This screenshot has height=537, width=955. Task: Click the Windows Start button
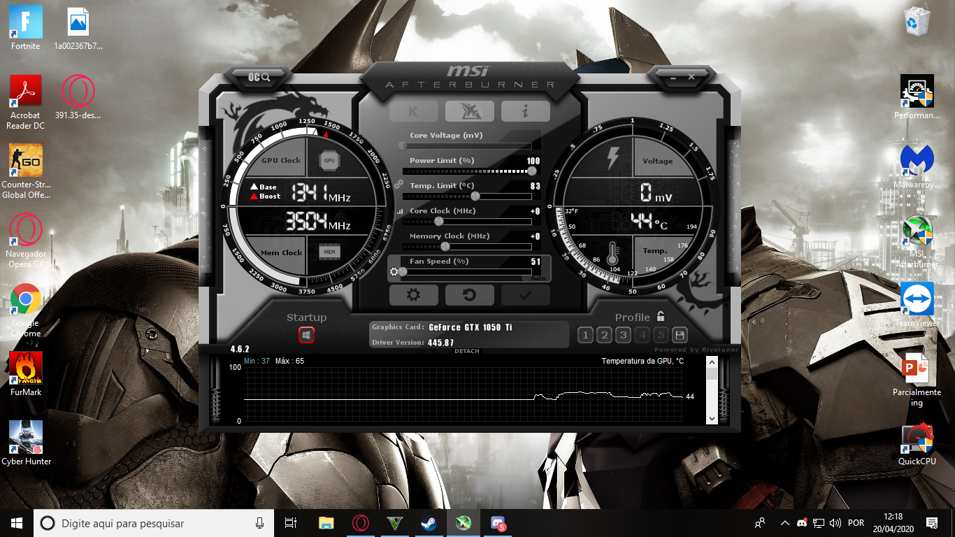tap(17, 523)
